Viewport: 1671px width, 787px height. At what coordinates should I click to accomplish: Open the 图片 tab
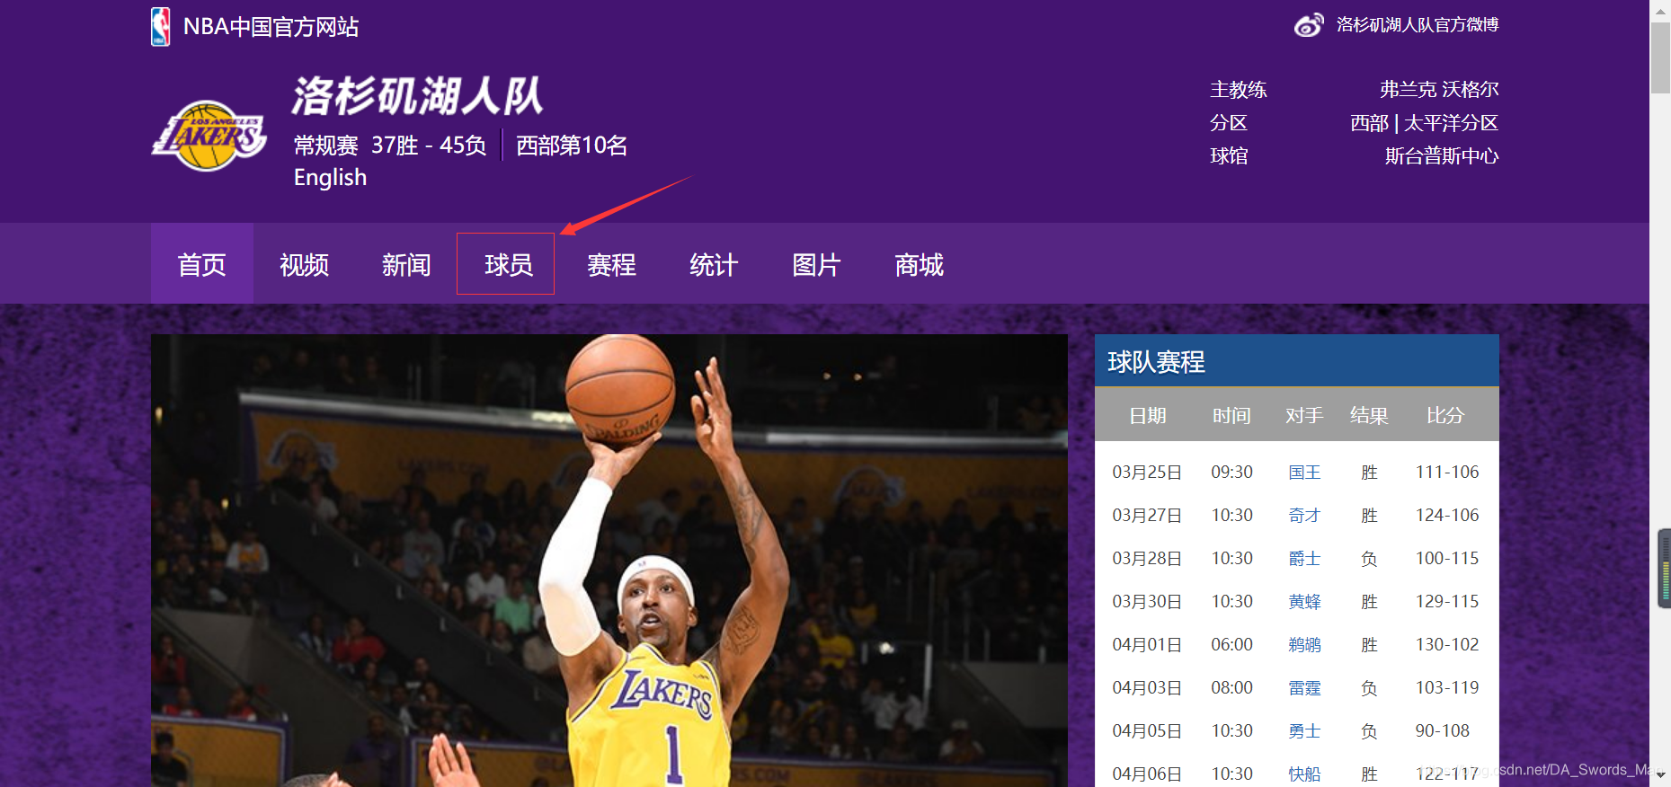[x=816, y=264]
